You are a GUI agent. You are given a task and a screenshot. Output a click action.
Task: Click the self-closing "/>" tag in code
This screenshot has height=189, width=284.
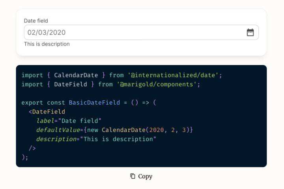32,148
